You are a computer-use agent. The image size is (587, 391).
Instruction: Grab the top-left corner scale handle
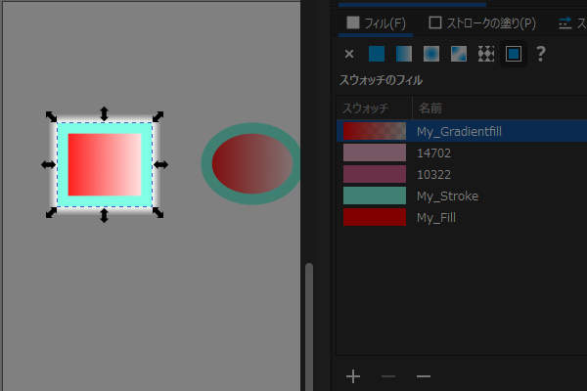click(x=51, y=116)
